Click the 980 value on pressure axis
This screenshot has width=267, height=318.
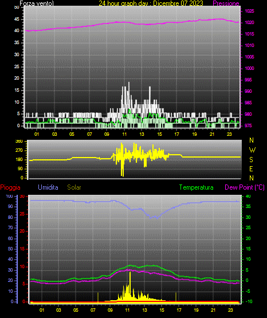248,114
